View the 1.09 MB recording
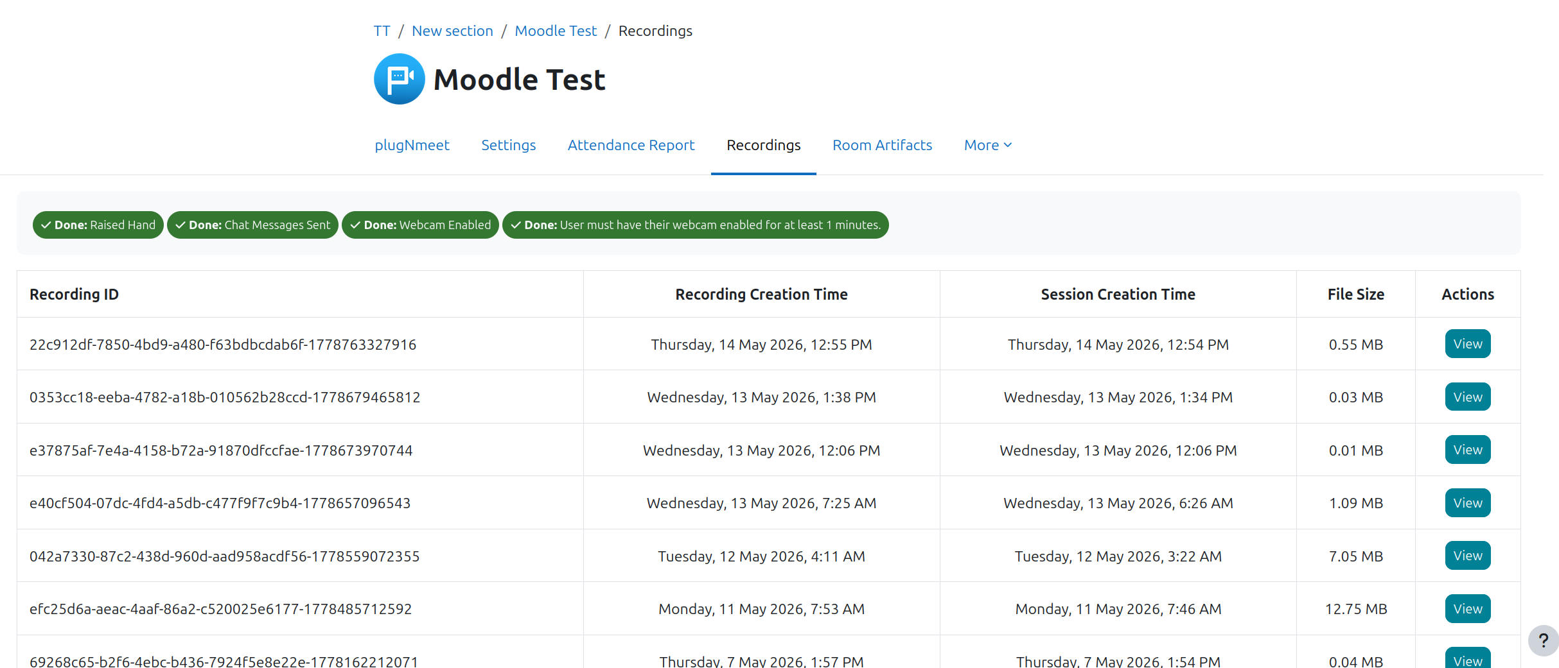The image size is (1559, 668). click(x=1468, y=503)
